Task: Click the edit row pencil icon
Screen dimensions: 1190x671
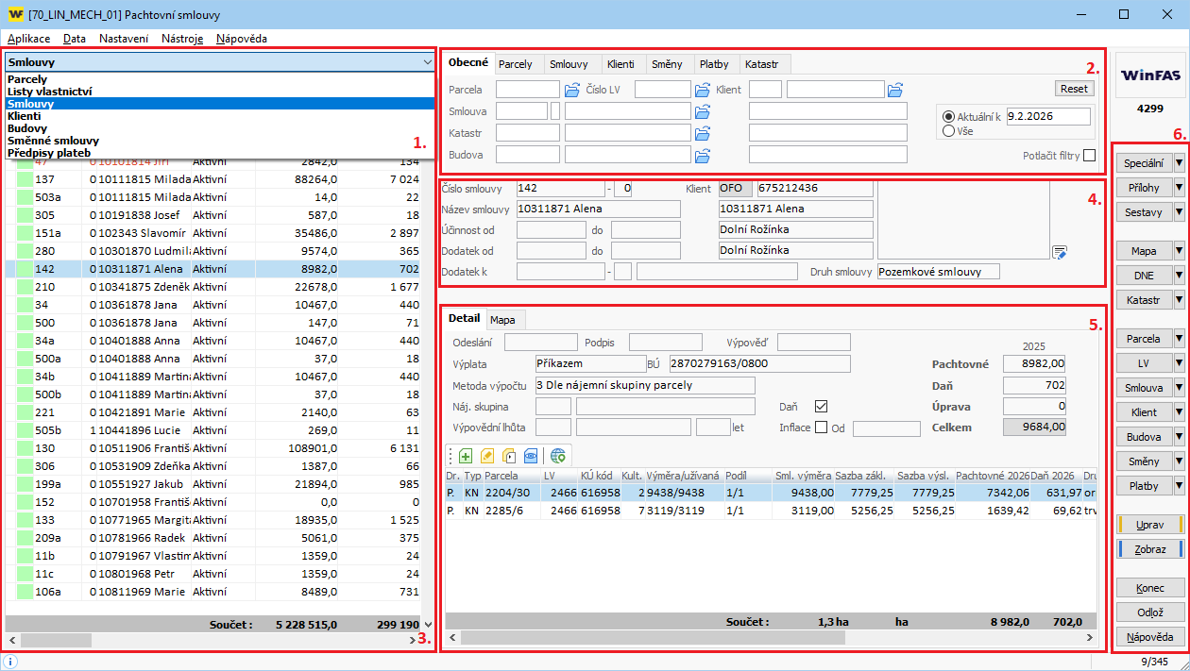Action: [487, 456]
